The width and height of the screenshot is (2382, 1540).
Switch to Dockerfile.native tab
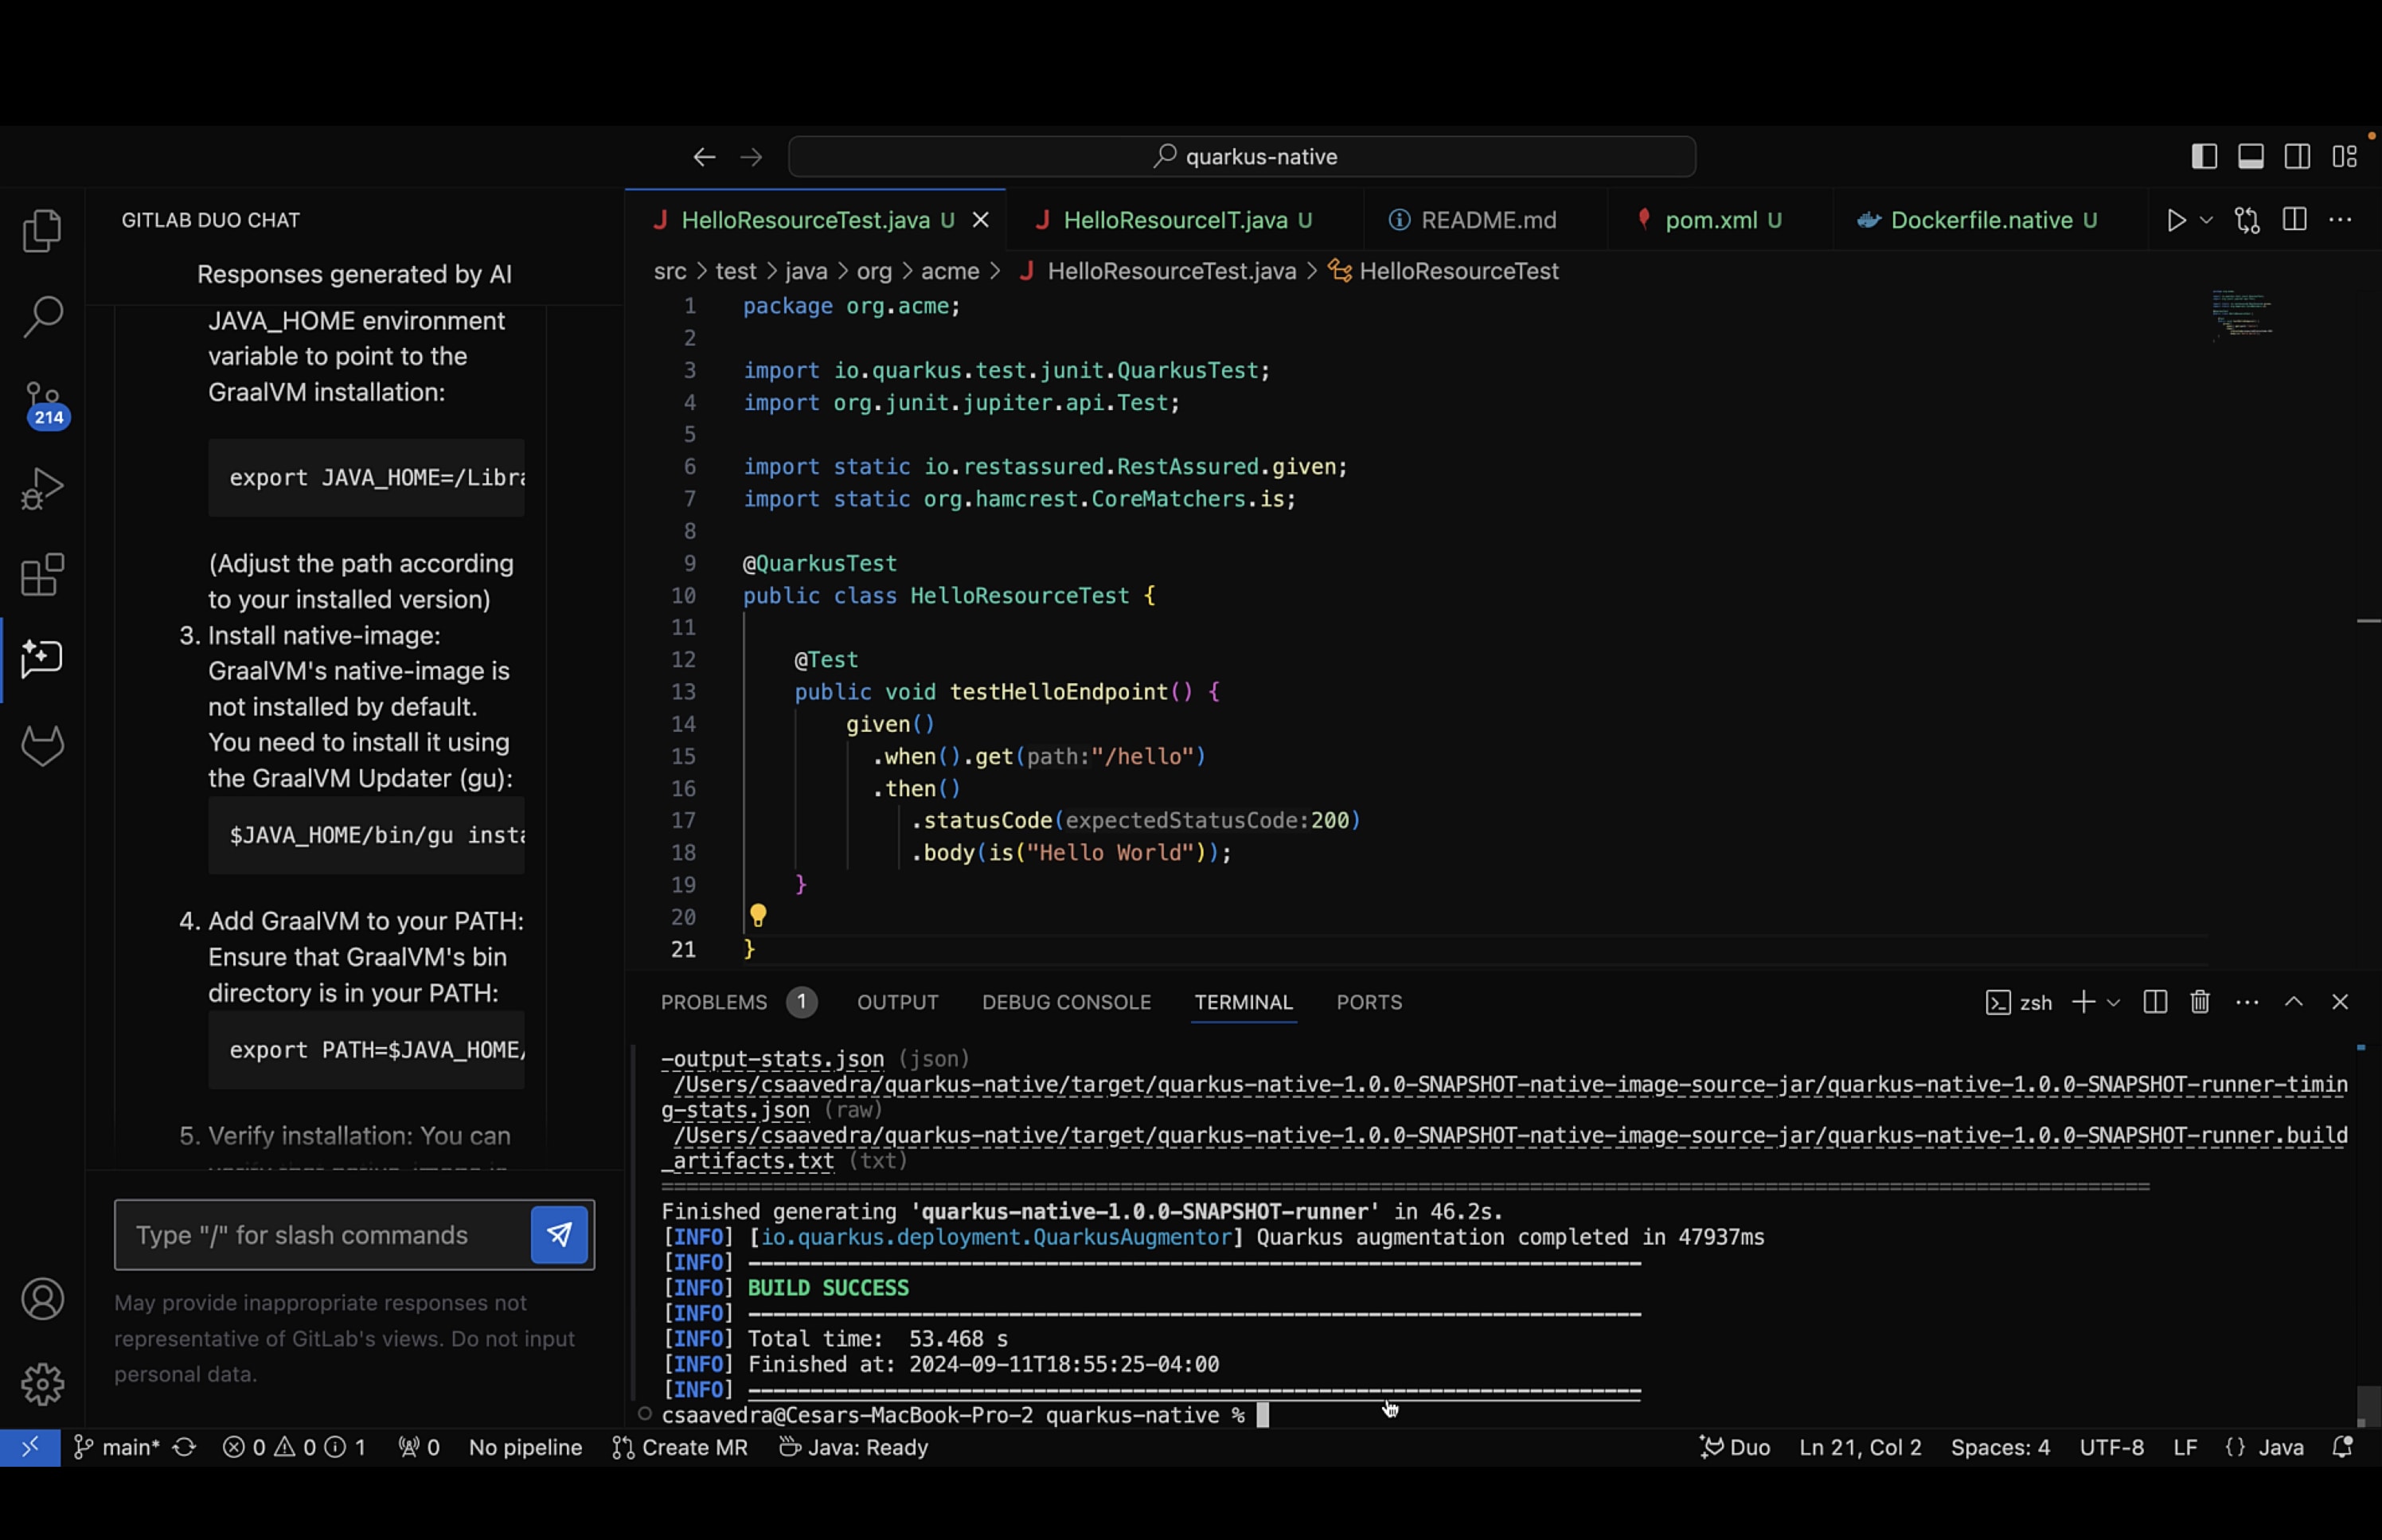click(x=1990, y=220)
